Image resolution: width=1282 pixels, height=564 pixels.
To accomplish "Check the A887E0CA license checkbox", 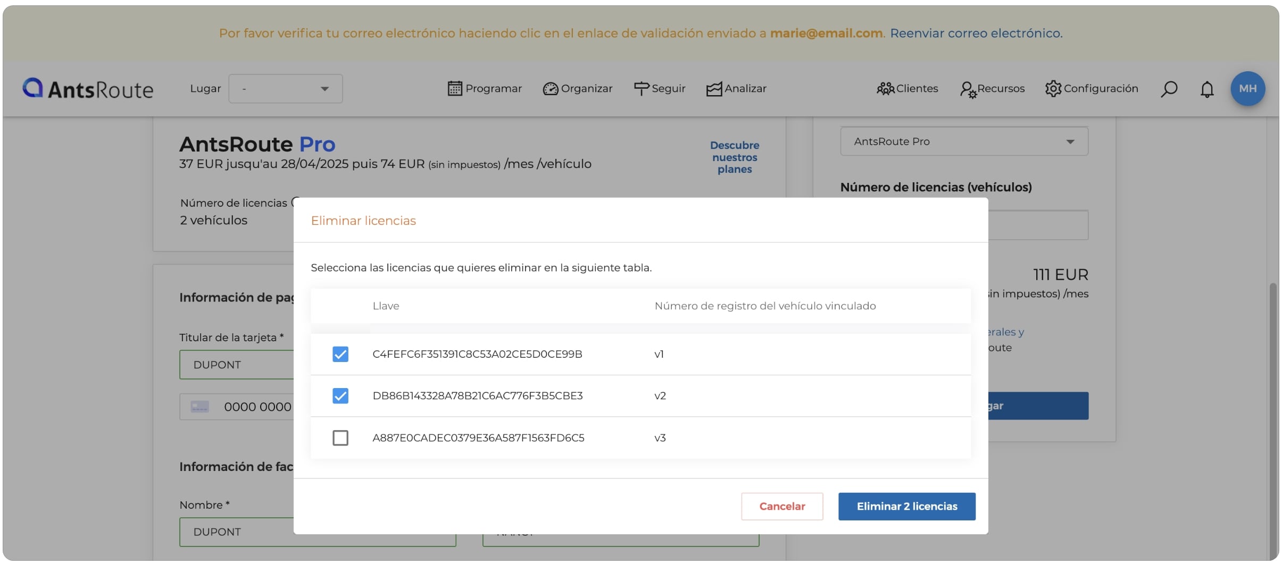I will 340,438.
